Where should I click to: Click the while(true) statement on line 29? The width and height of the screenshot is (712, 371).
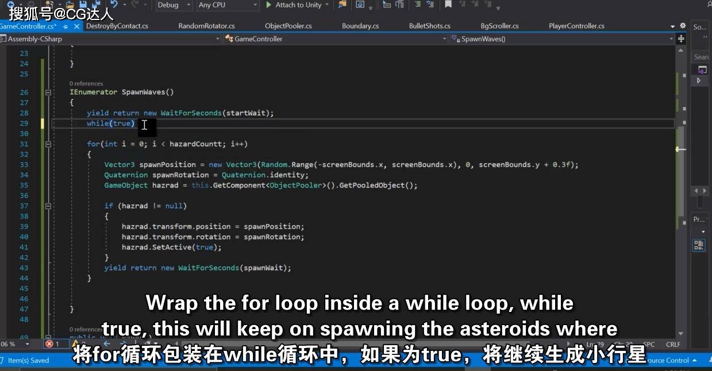tap(110, 123)
